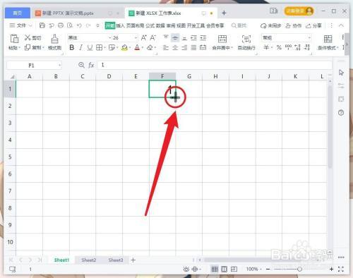Select row header 5
Screen dimensions: 353x278
pos(10,157)
